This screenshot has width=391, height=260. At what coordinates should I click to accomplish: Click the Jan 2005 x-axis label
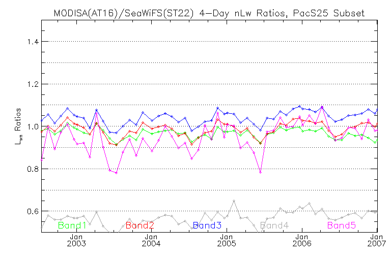pos(227,240)
